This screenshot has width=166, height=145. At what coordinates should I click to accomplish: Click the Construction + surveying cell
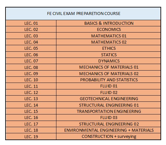click(x=108, y=137)
